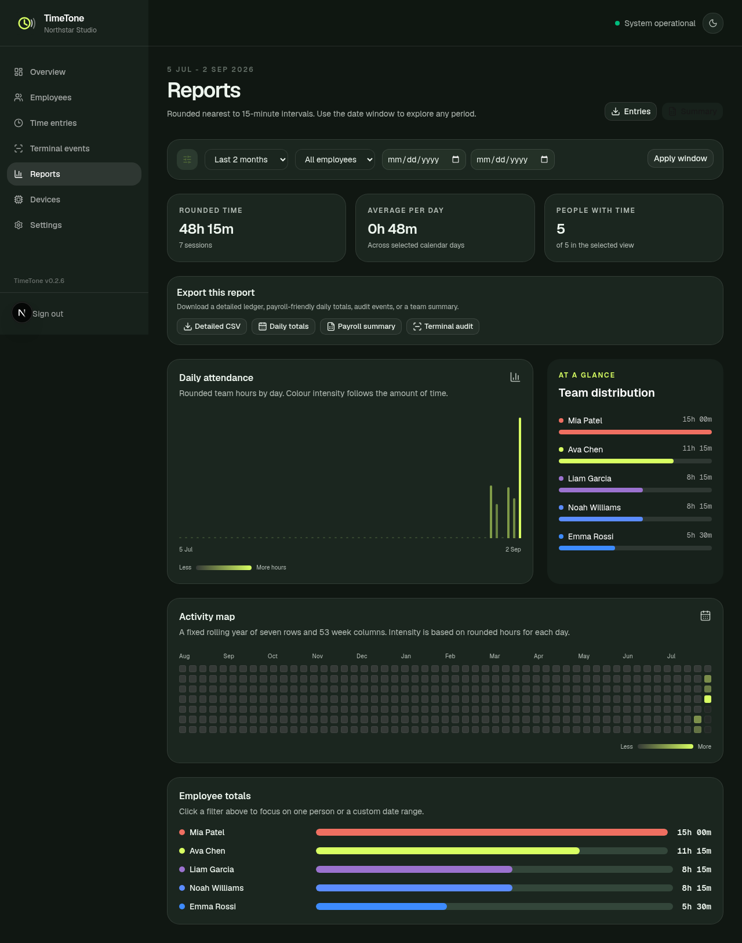Click the N user avatar
This screenshot has height=943, width=742.
(21, 313)
